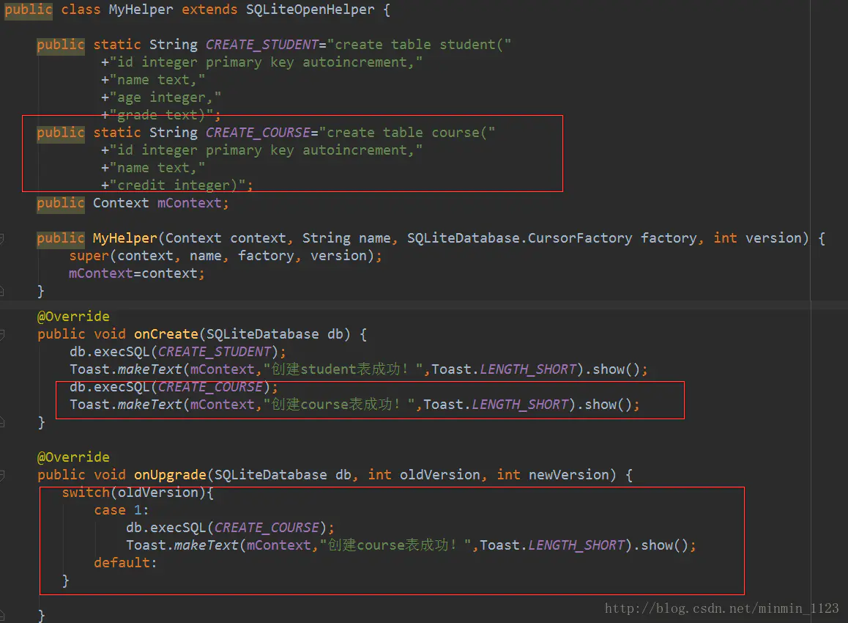Click makeText in the toast under case 1
848x623 pixels.
pyautogui.click(x=206, y=545)
